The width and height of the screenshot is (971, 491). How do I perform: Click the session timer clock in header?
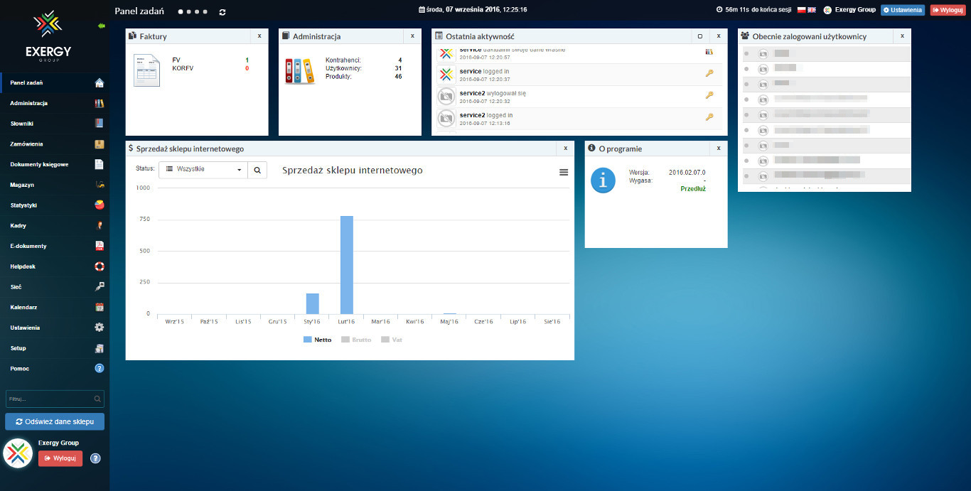click(x=719, y=10)
